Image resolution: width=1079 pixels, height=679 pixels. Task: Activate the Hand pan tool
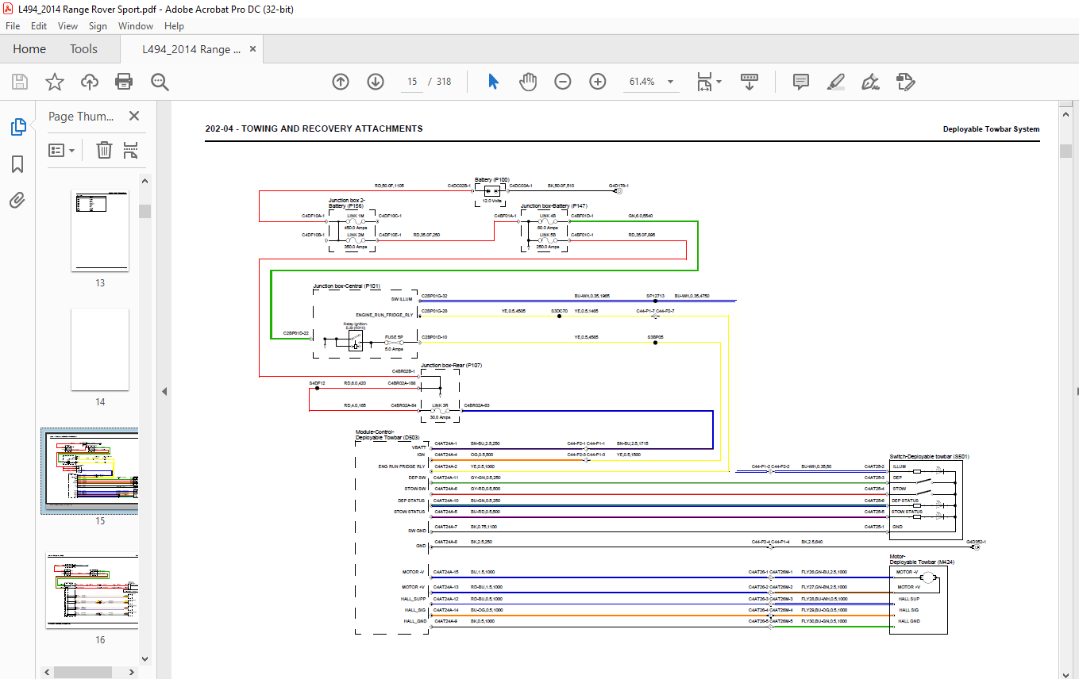tap(528, 82)
